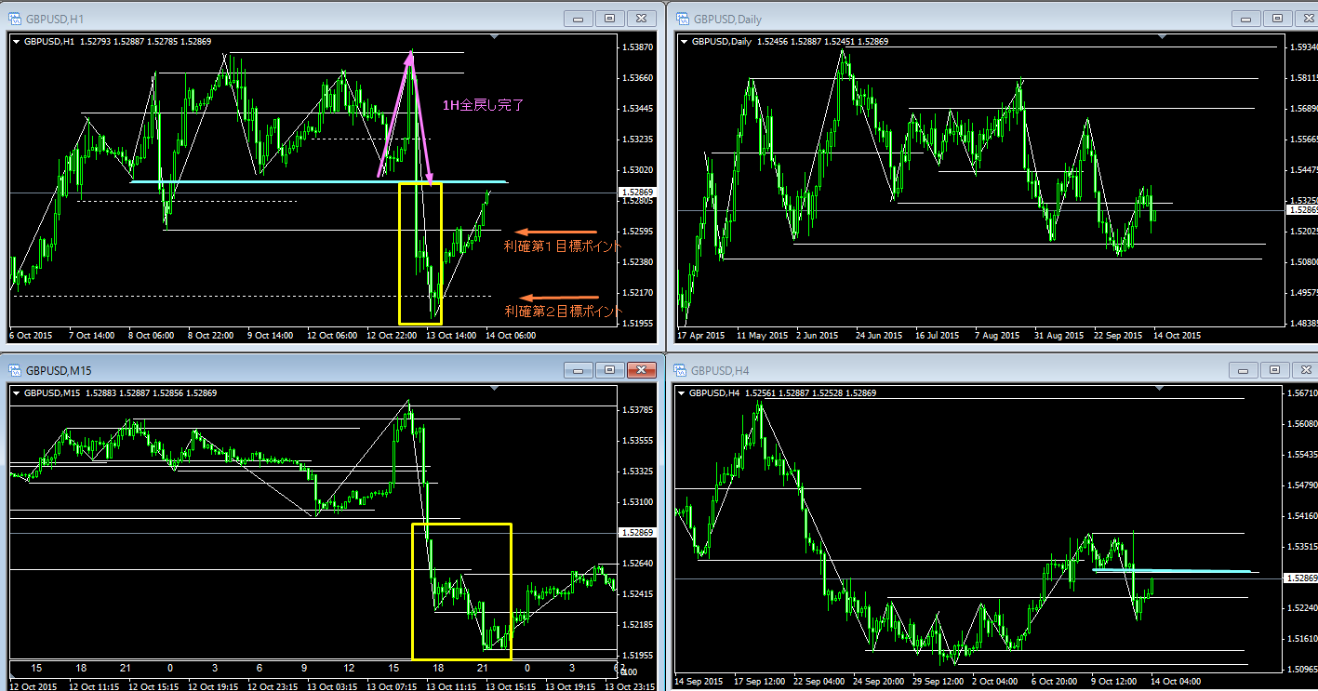The image size is (1318, 691).
Task: Click the GBPUSD,H4 window chart icon
Action: click(682, 370)
